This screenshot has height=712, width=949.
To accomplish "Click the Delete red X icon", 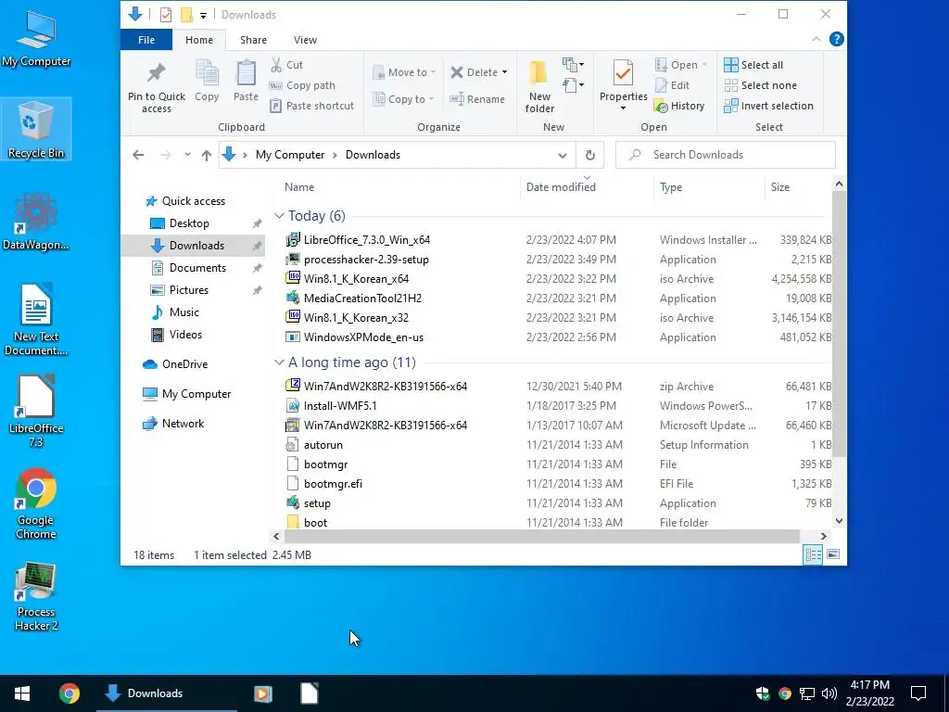I will 457,72.
